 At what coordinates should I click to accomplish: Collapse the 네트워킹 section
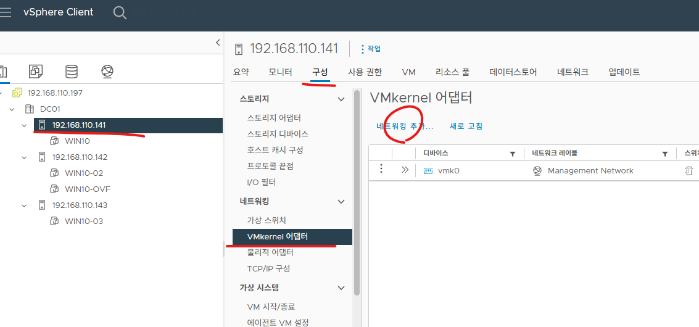341,202
